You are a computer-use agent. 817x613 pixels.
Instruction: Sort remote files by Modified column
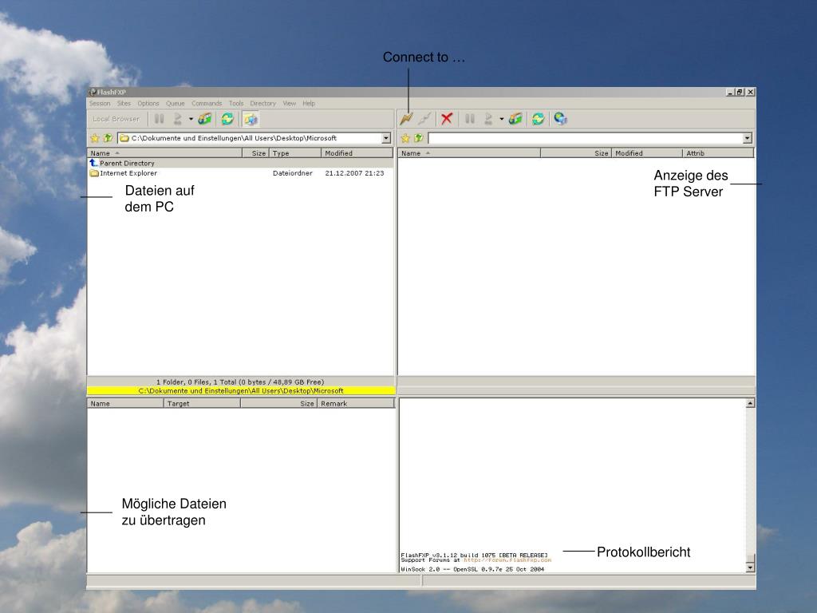coord(646,153)
